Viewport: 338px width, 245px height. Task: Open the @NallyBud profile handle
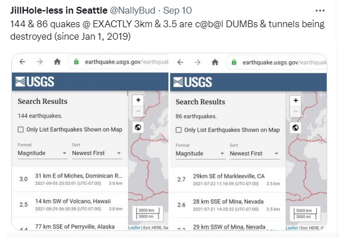click(x=133, y=10)
